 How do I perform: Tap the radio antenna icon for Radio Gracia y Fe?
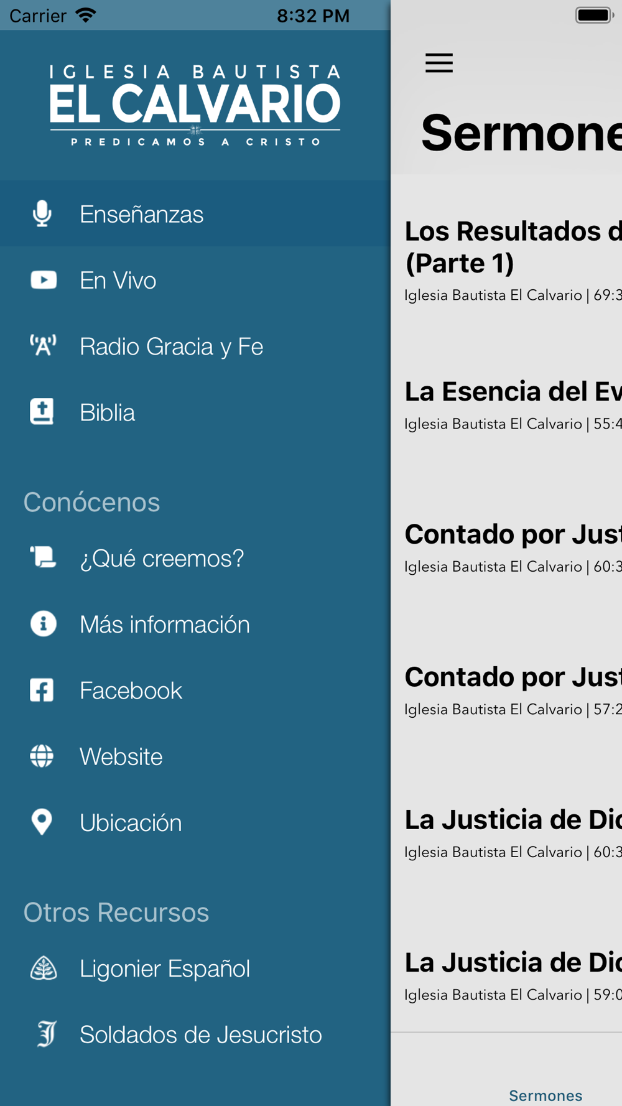click(x=43, y=345)
